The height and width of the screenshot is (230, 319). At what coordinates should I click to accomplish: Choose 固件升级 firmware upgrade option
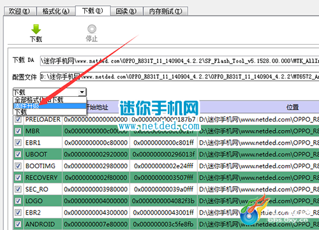[x=50, y=106]
